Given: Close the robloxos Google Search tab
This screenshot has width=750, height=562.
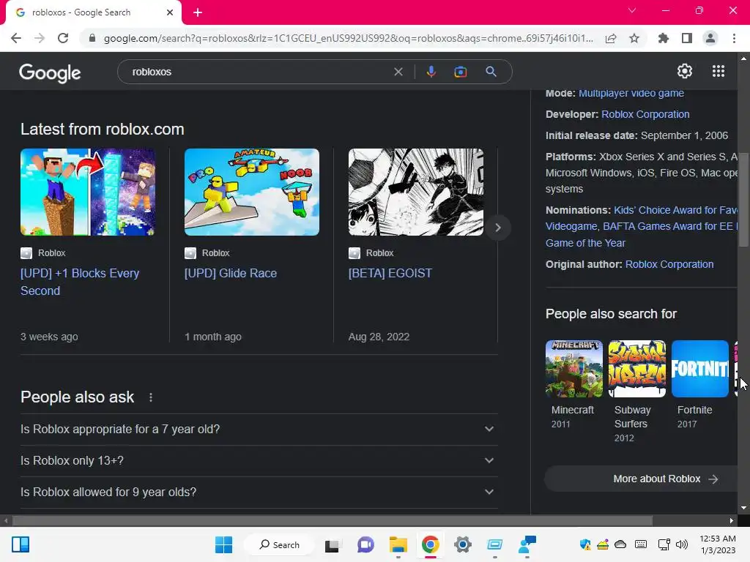Looking at the screenshot, I should [170, 12].
